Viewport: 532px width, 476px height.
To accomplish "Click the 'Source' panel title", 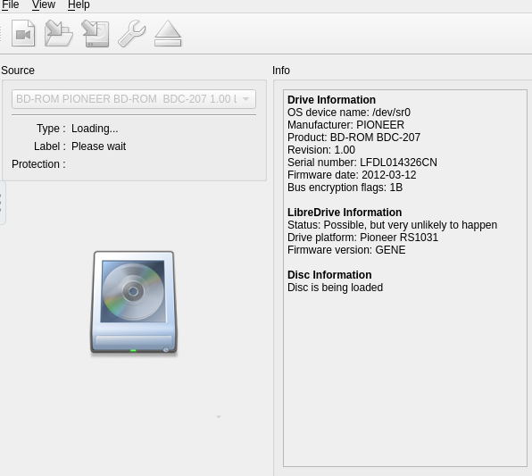I will click(x=18, y=71).
